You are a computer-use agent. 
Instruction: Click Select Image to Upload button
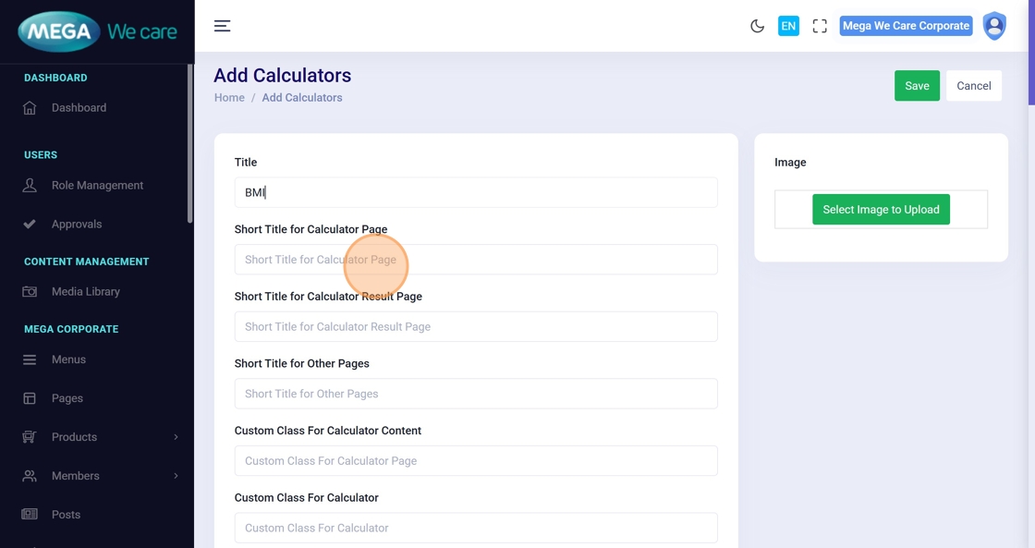click(x=881, y=210)
